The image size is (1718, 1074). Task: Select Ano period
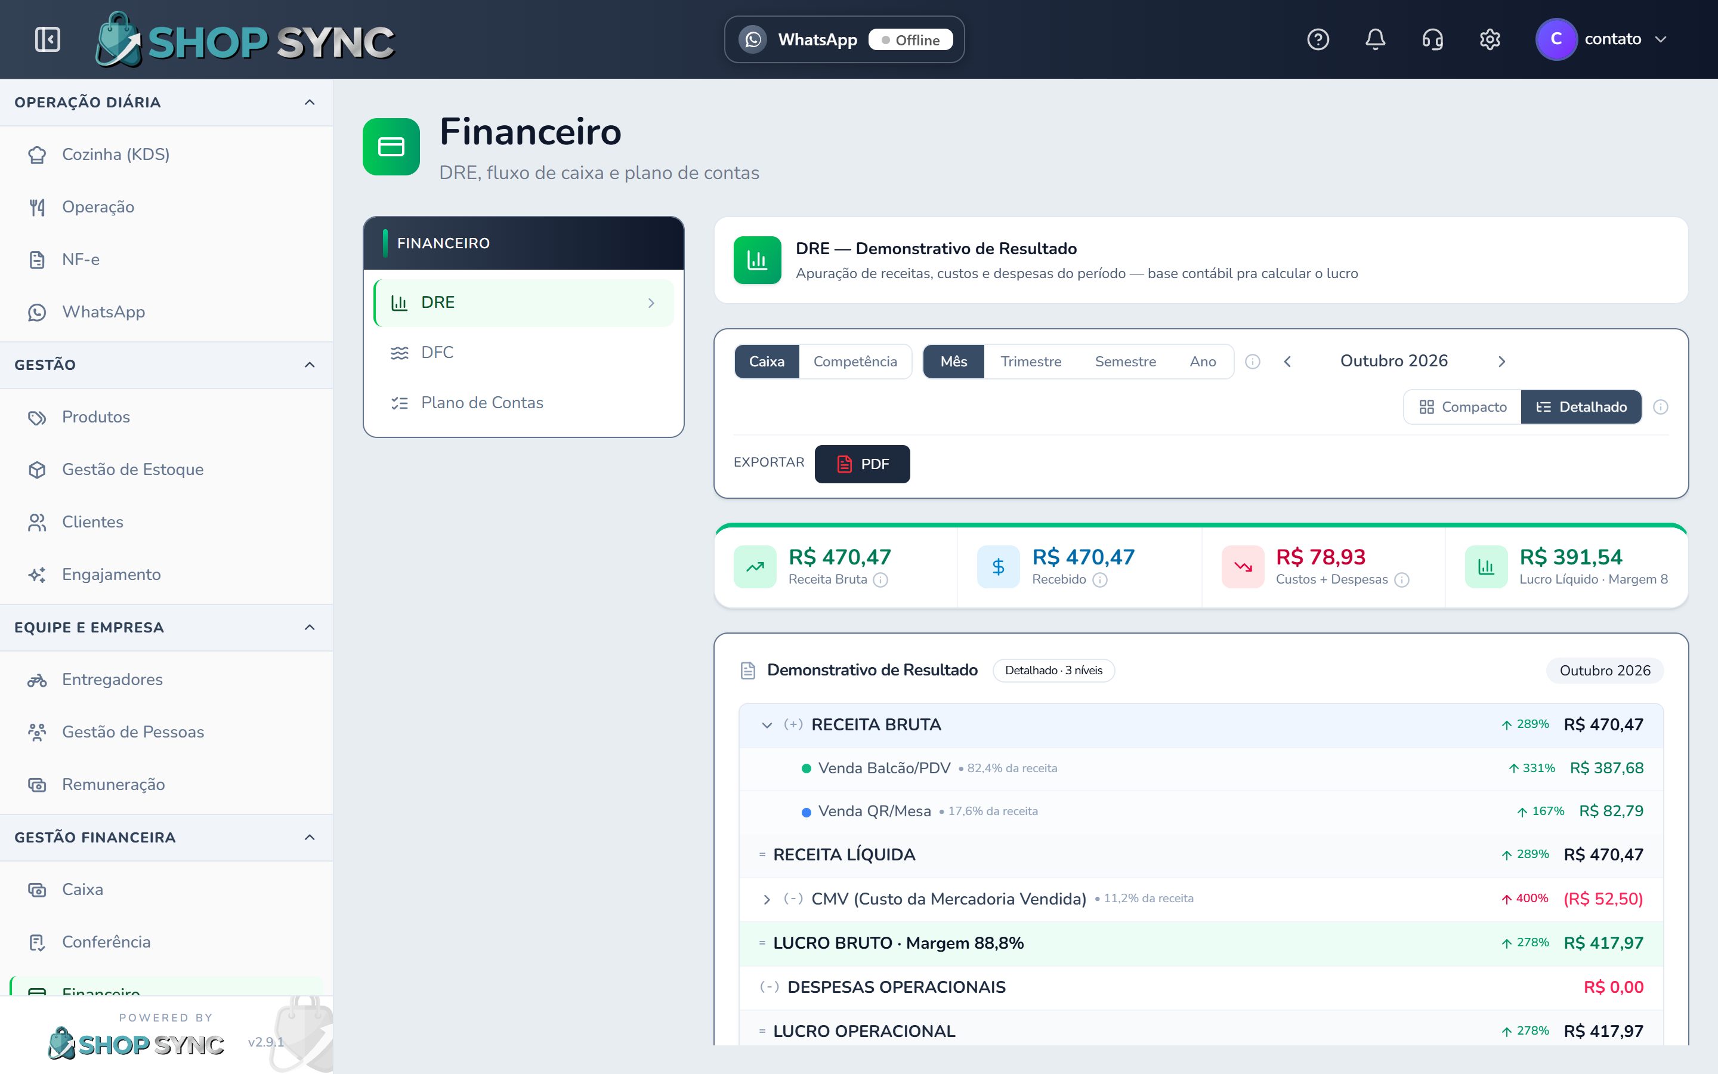click(x=1203, y=362)
